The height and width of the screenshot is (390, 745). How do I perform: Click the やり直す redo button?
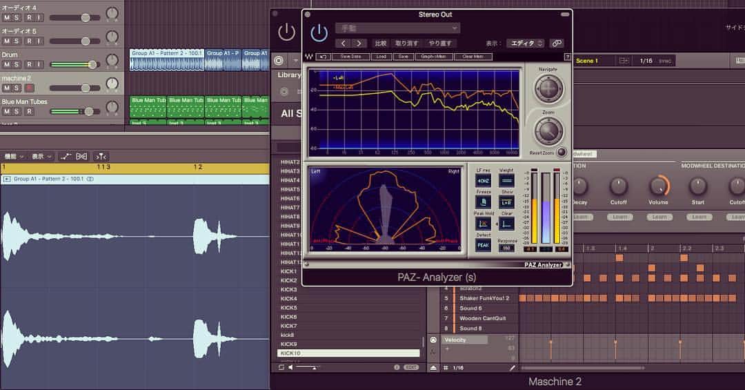coord(440,43)
